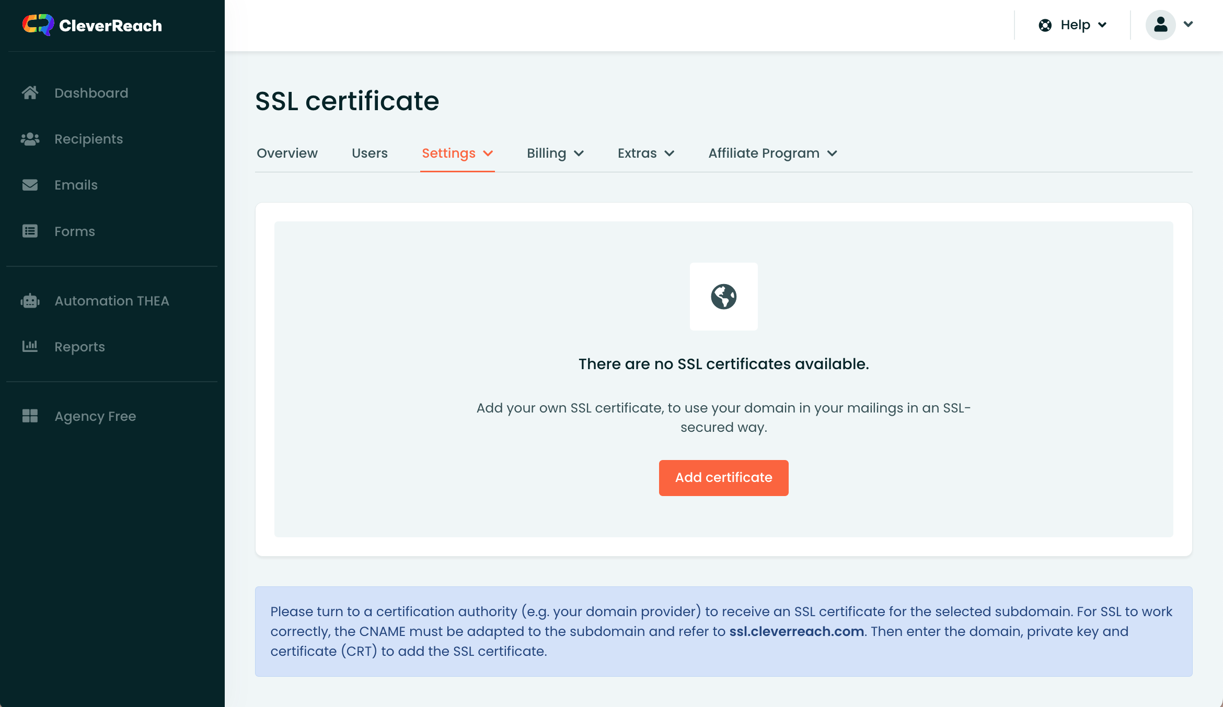The width and height of the screenshot is (1223, 707).
Task: Open the Billing dropdown
Action: click(x=555, y=154)
